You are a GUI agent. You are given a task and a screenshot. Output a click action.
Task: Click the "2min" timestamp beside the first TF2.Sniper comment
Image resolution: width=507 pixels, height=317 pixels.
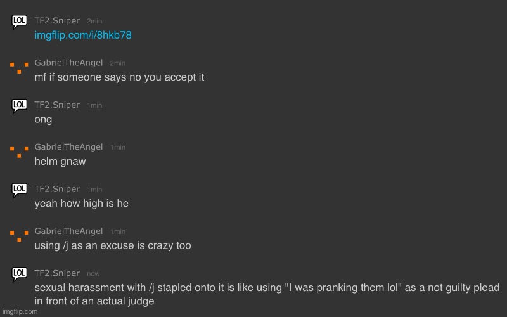(x=94, y=22)
